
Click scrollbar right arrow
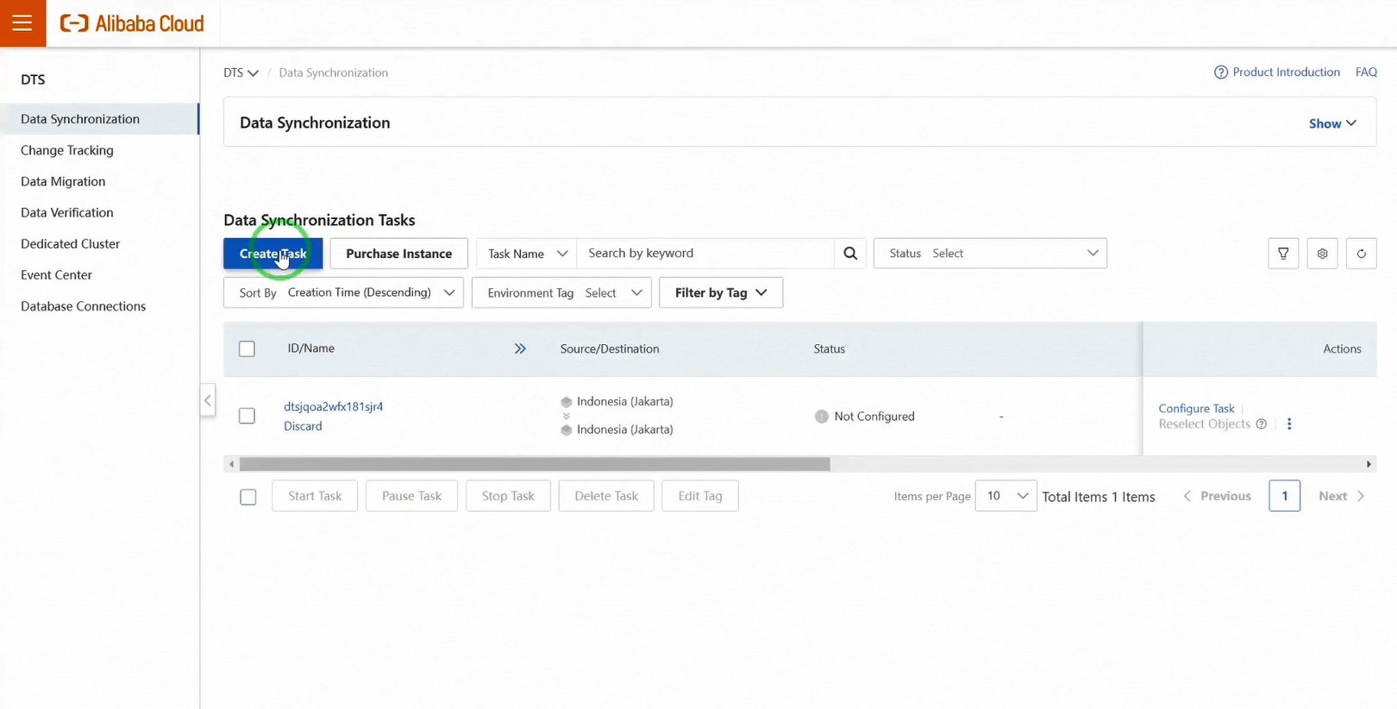(x=1369, y=464)
